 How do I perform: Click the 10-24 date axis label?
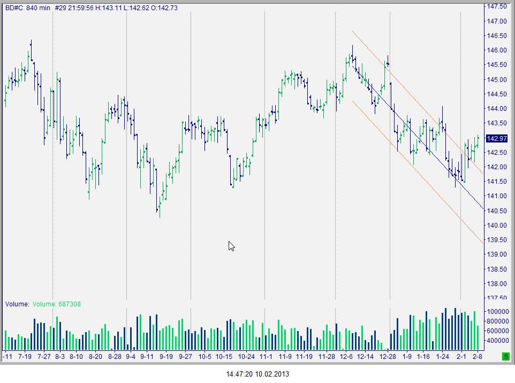(246, 356)
